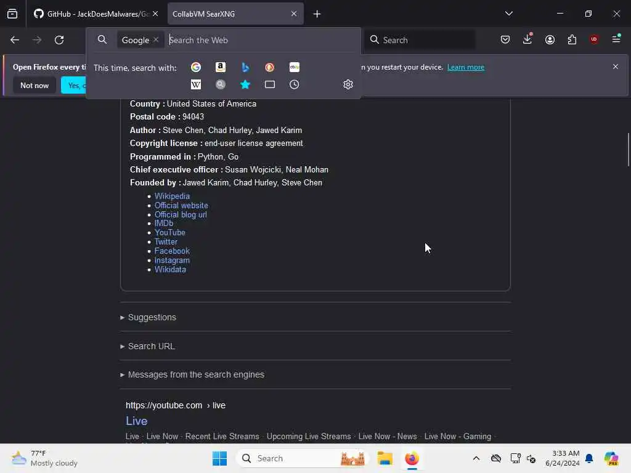Click Not now in the notification bar
The height and width of the screenshot is (473, 631).
click(x=35, y=85)
